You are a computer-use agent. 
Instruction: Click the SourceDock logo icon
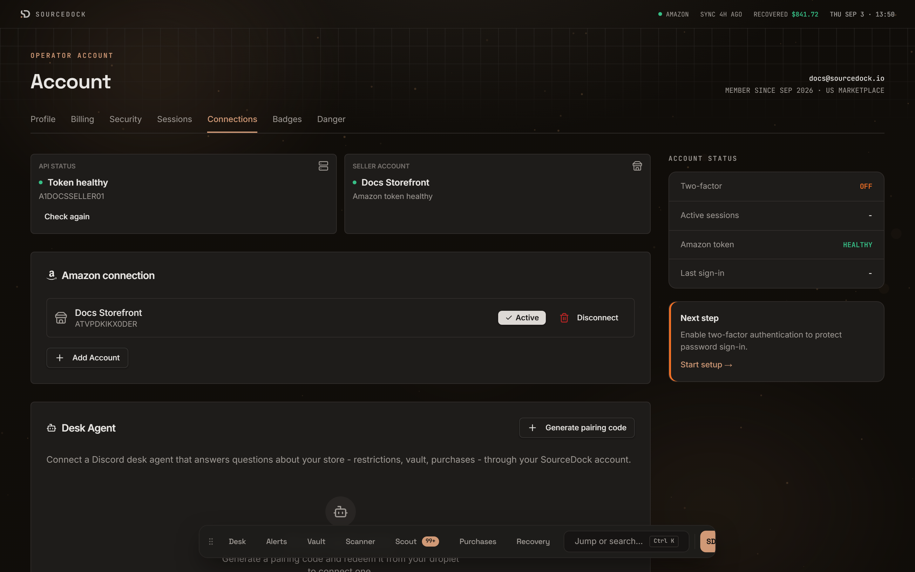pos(25,14)
